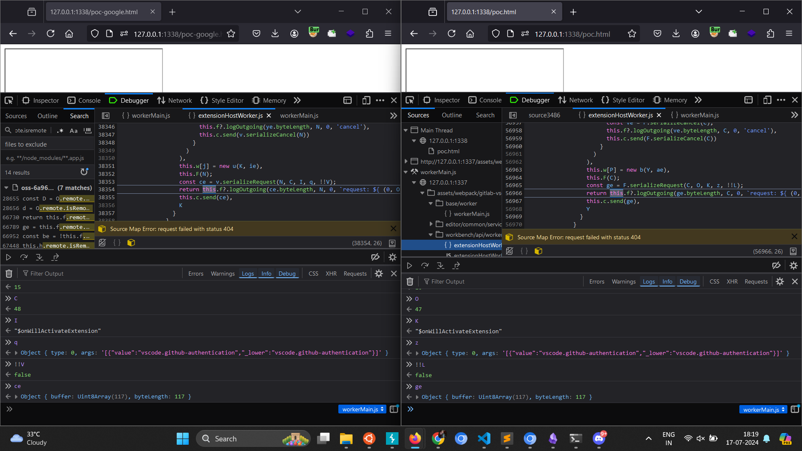Screen dimensions: 802x451
Task: Toggle responsive design mode in right devtools
Action: point(767,100)
